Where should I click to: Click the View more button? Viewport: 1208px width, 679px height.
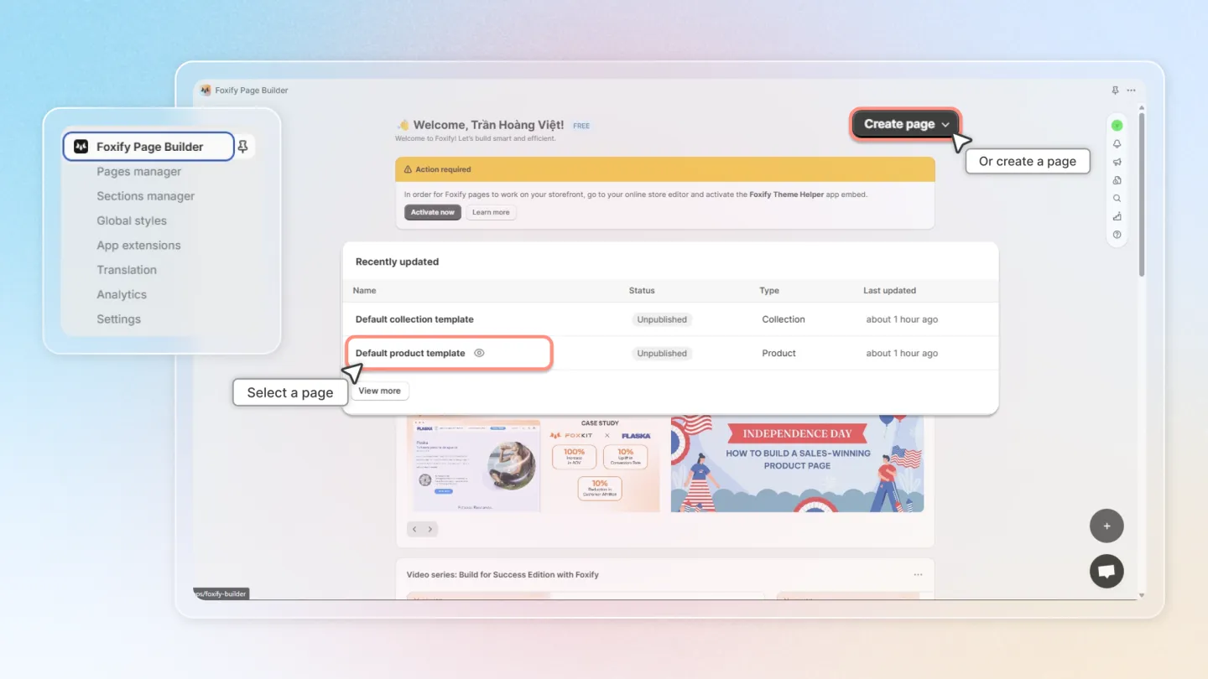[379, 391]
